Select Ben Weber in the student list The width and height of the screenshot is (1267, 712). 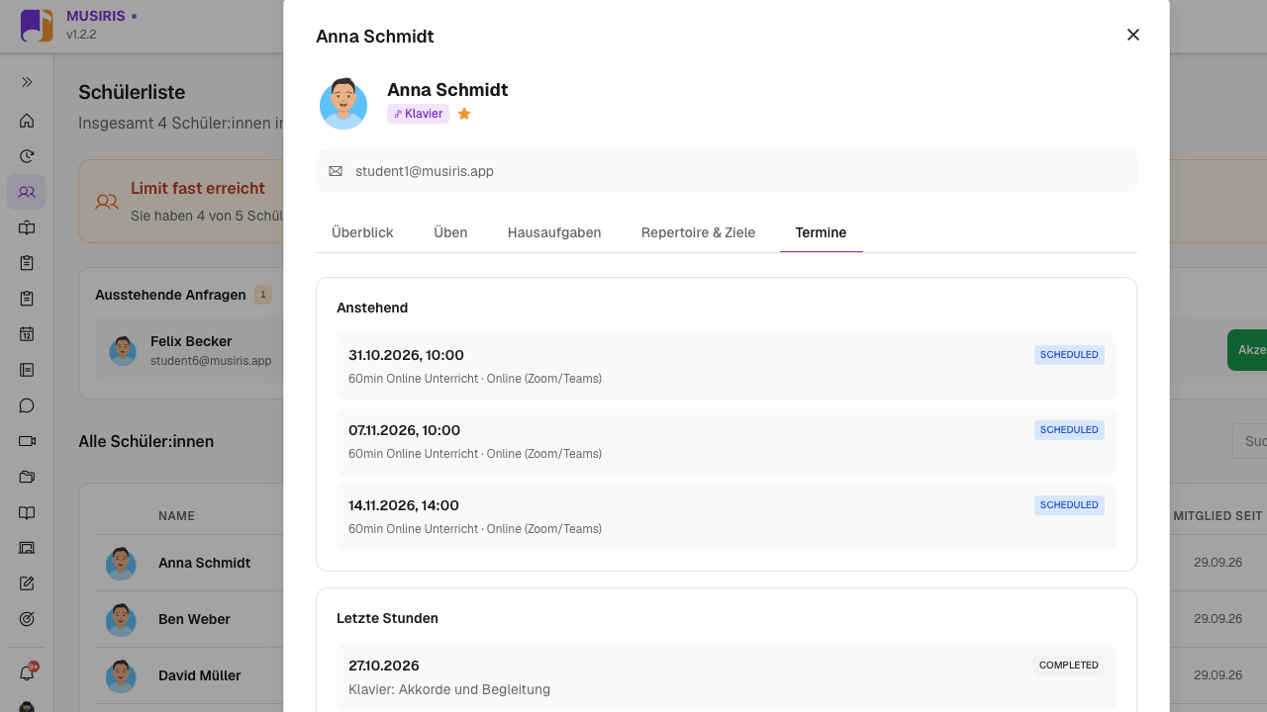pyautogui.click(x=194, y=619)
